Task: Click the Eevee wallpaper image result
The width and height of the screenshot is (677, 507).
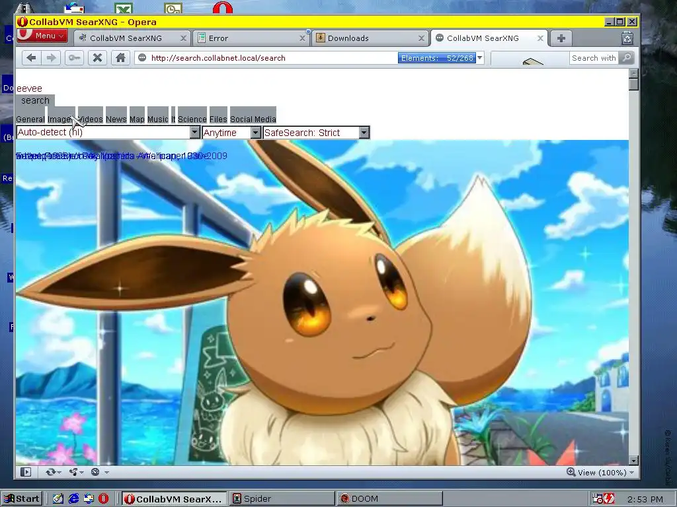Action: point(322,302)
